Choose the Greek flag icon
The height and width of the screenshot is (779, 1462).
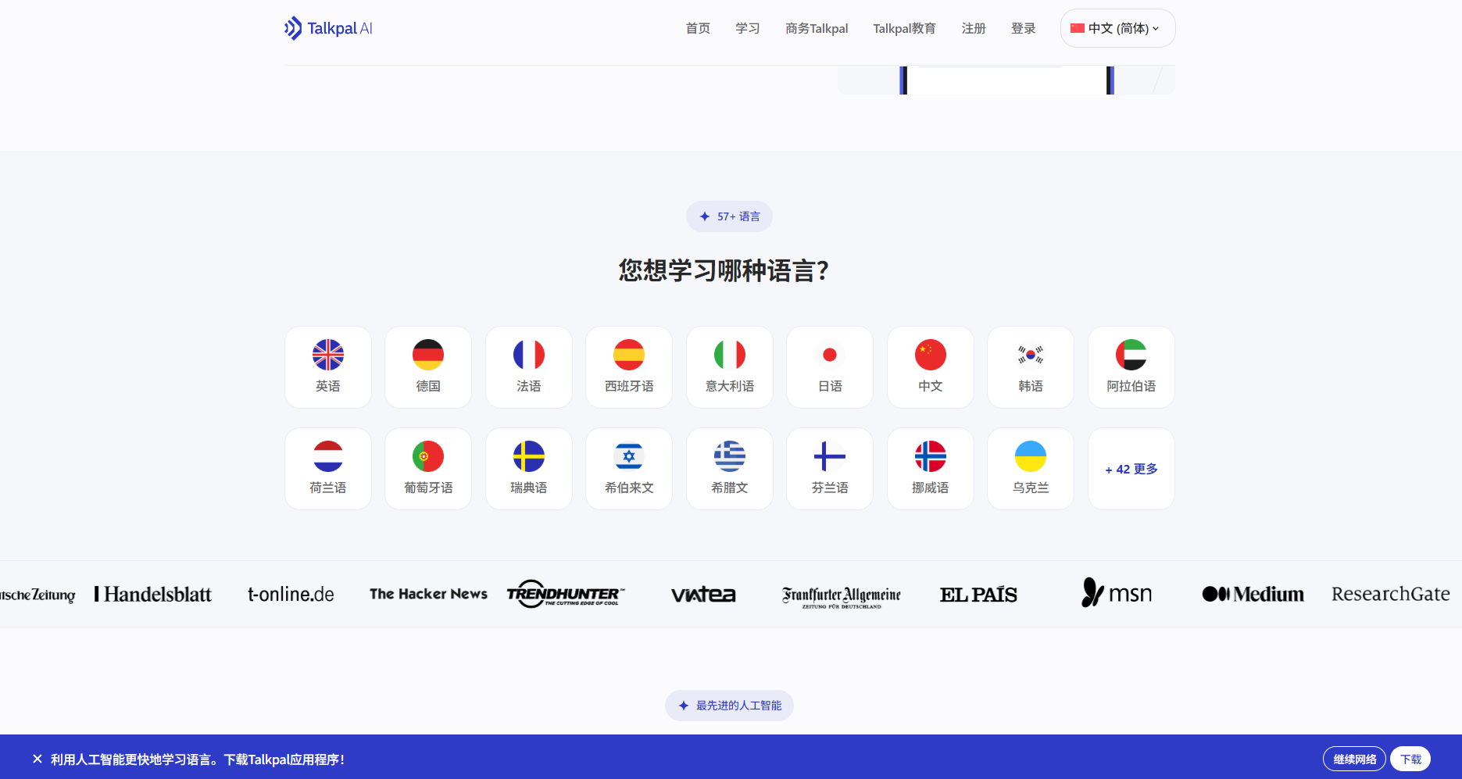tap(730, 456)
